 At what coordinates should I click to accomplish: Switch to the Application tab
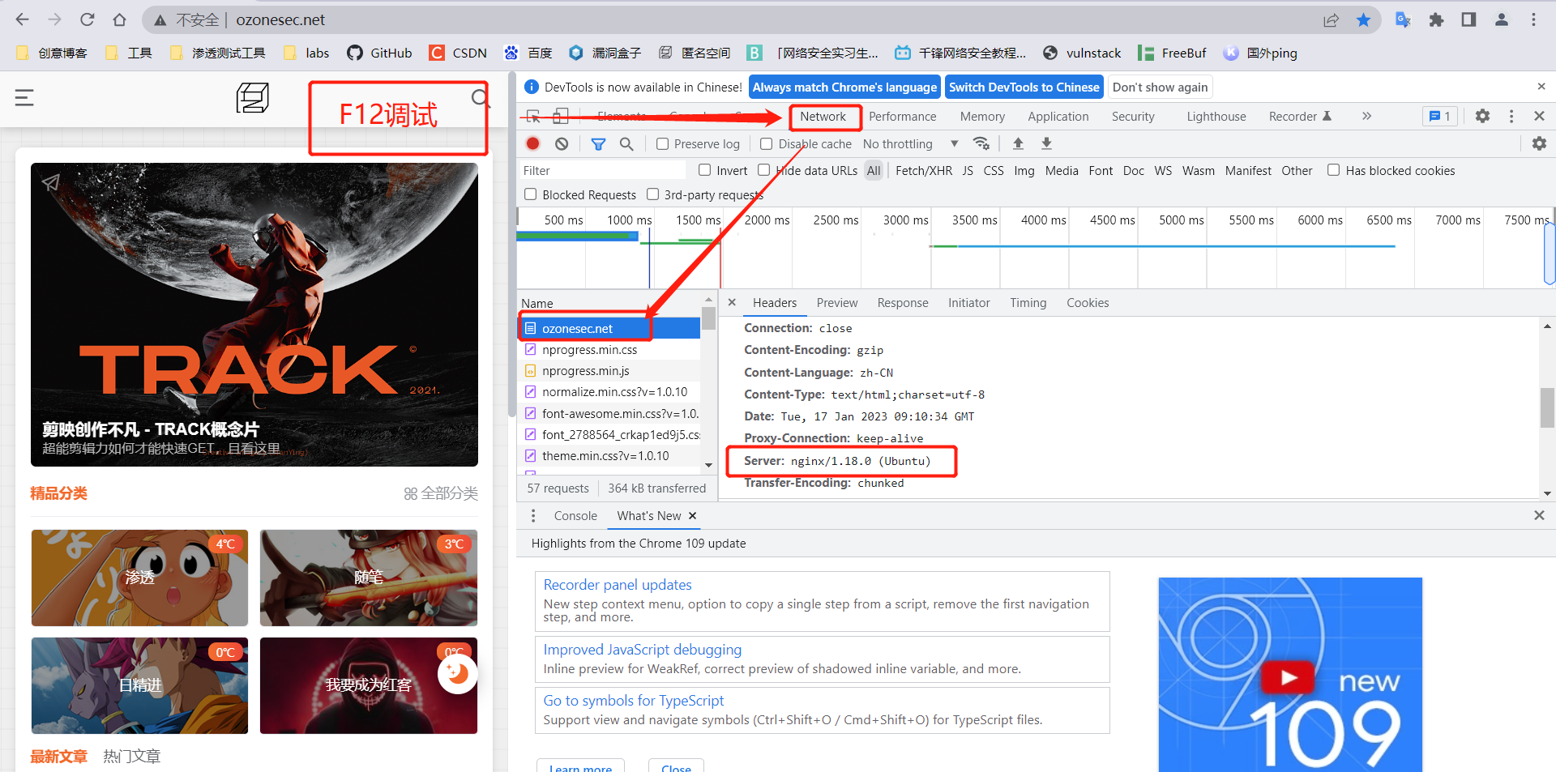[x=1058, y=117]
